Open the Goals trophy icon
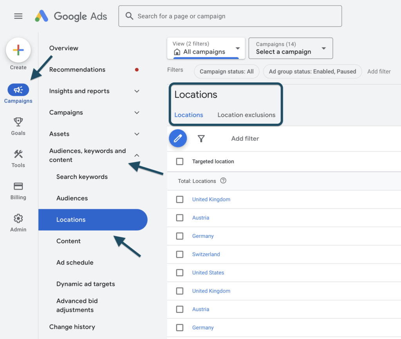Screen dimensions: 401x339 pyautogui.click(x=18, y=122)
